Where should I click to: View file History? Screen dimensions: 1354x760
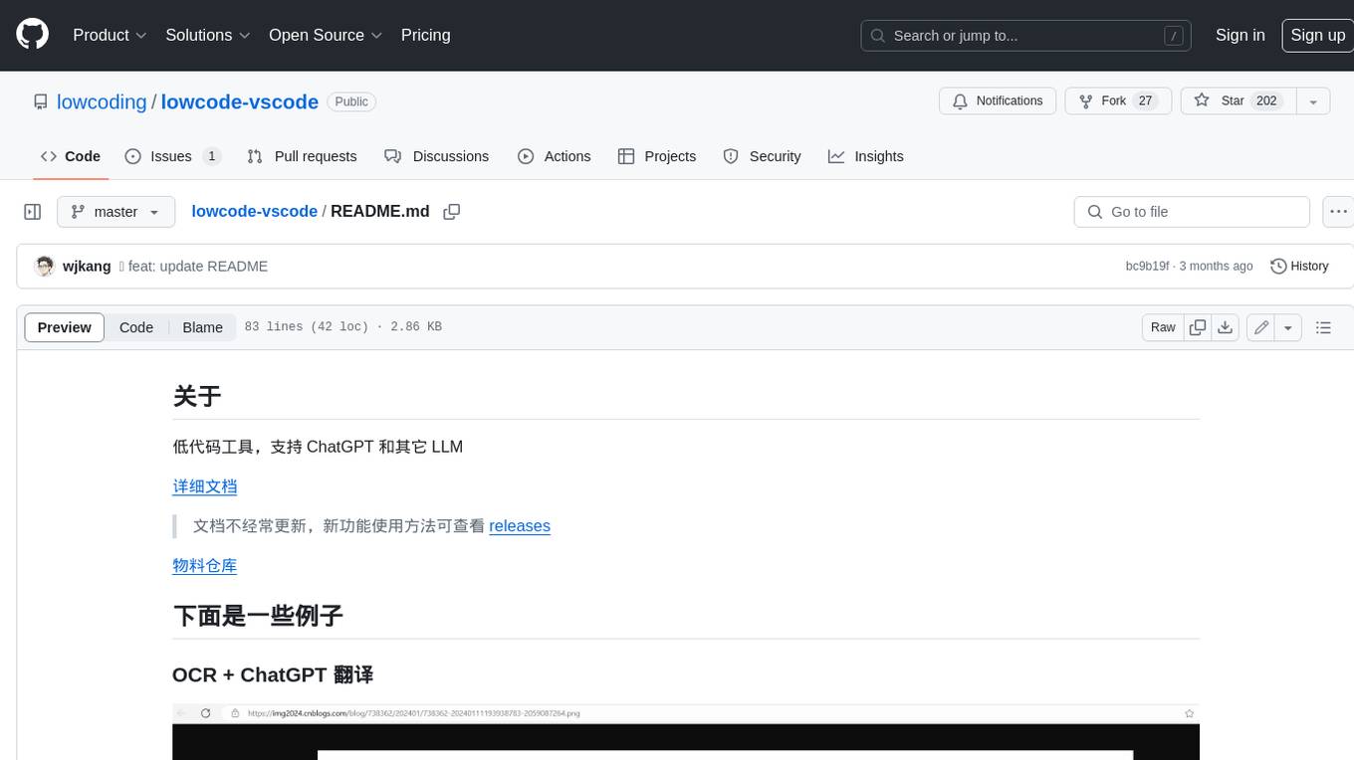tap(1299, 267)
